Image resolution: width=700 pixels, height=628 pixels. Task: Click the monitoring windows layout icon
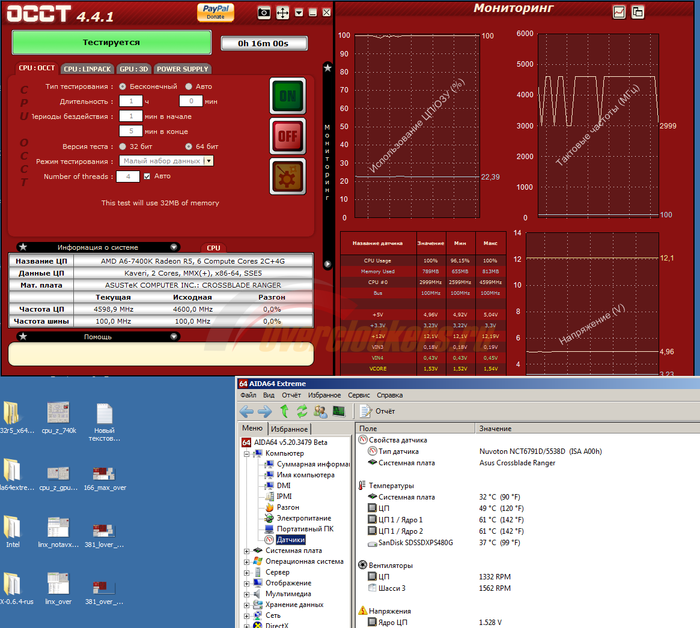638,12
